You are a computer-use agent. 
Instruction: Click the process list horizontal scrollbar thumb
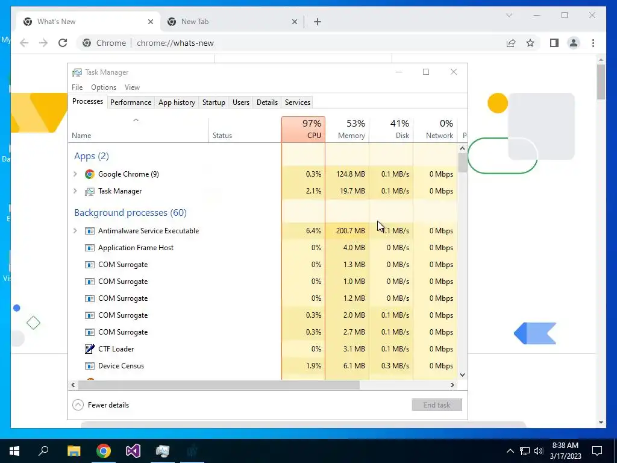coord(218,385)
